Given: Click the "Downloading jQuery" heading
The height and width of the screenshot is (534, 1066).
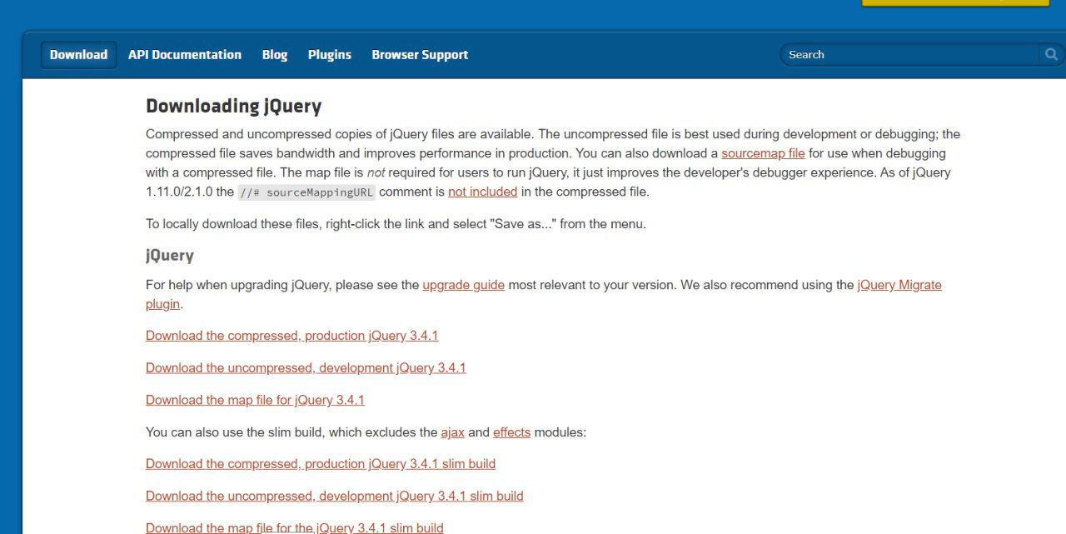Looking at the screenshot, I should 233,106.
